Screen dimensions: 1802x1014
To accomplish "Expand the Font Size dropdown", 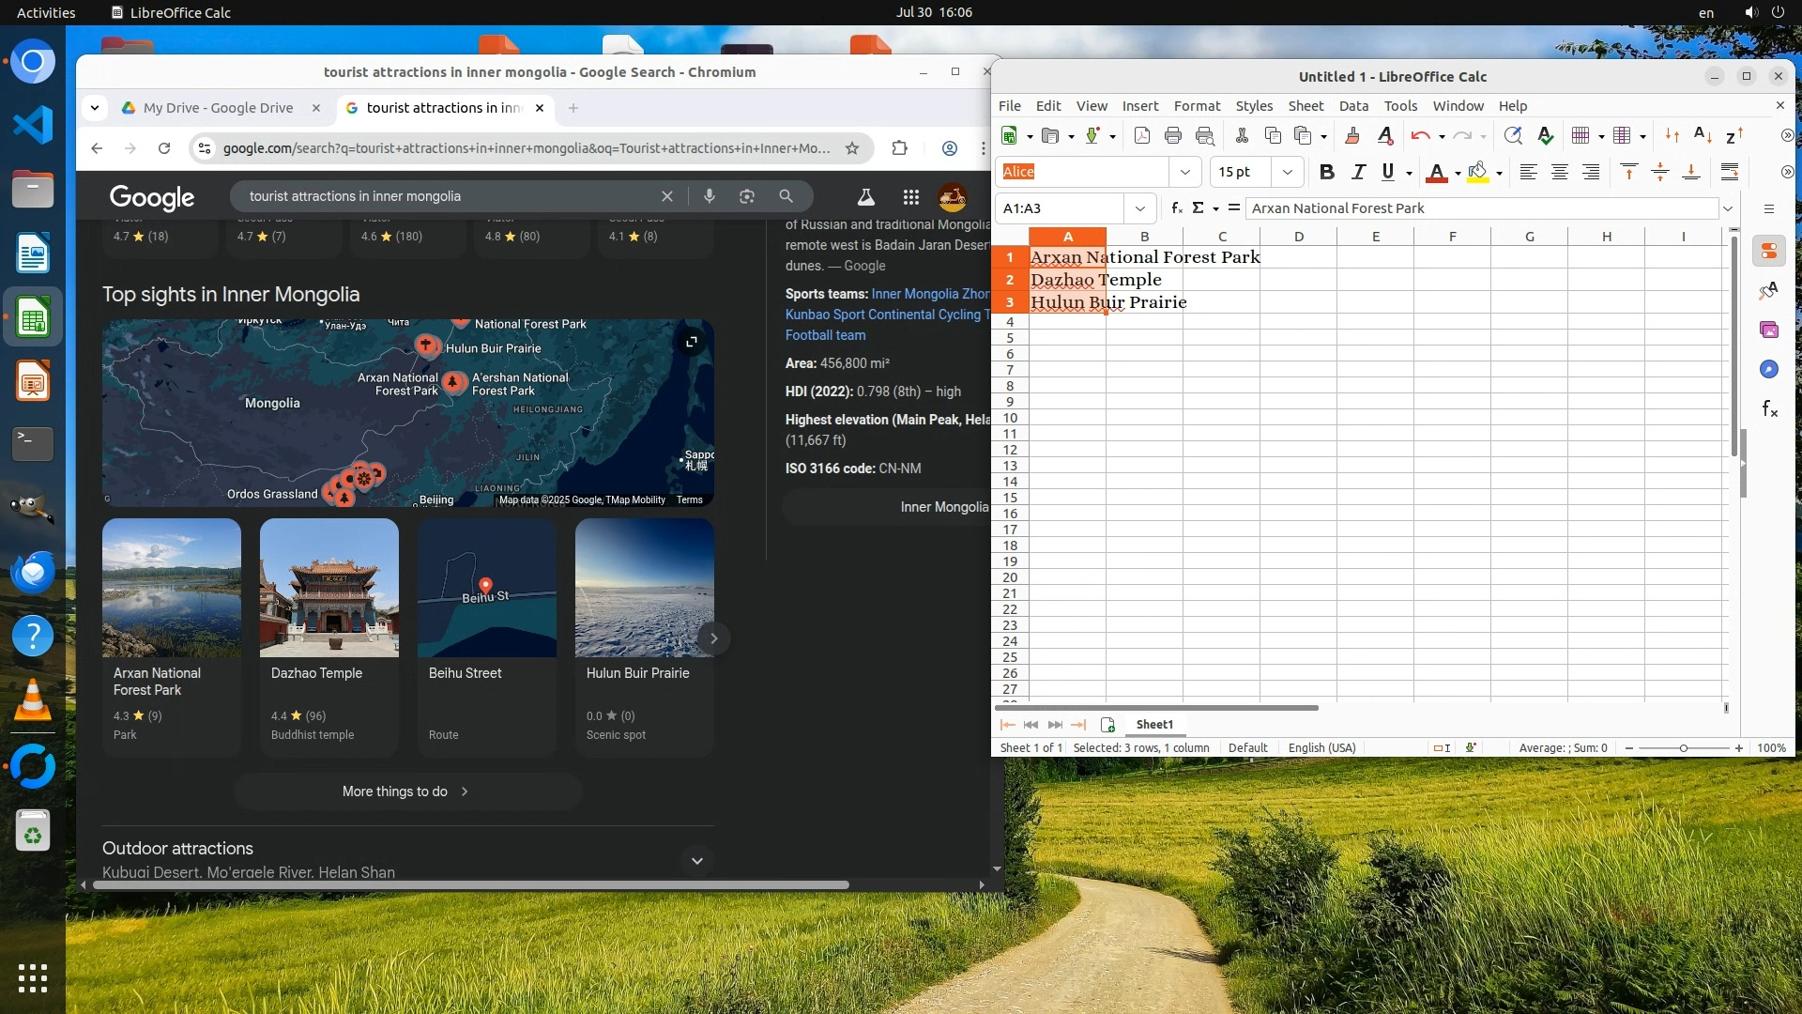I will coord(1288,172).
